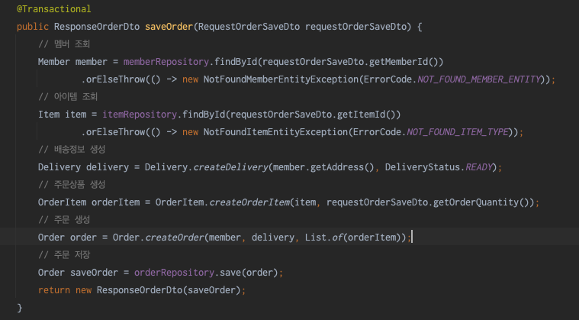Click the createDelivery static method

pyautogui.click(x=230, y=167)
